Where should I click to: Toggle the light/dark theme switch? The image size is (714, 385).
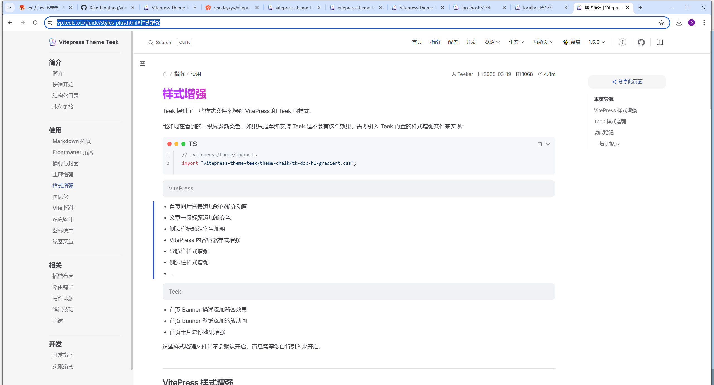coord(622,42)
